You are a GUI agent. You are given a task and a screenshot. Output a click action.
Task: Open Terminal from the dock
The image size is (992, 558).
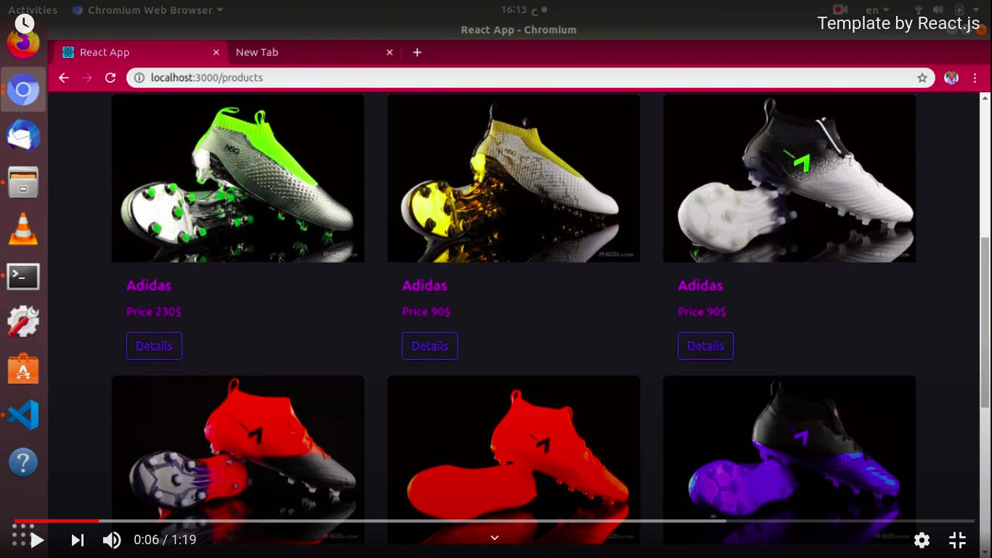click(23, 277)
